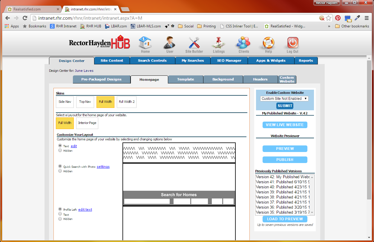Click the edit text link for Profile Left

85,210
